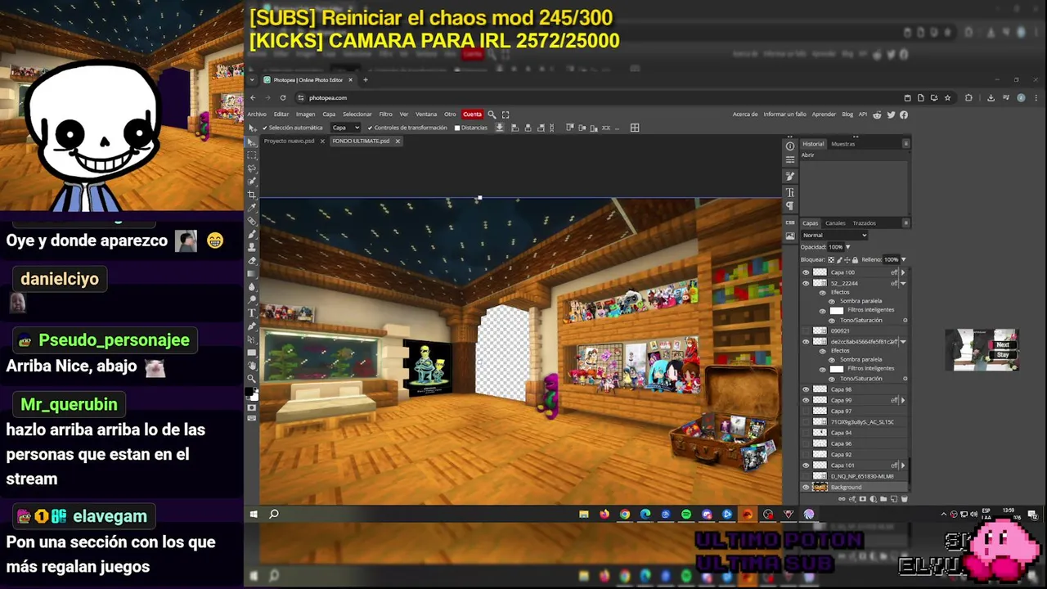Click the add layer mask icon

[x=862, y=498]
